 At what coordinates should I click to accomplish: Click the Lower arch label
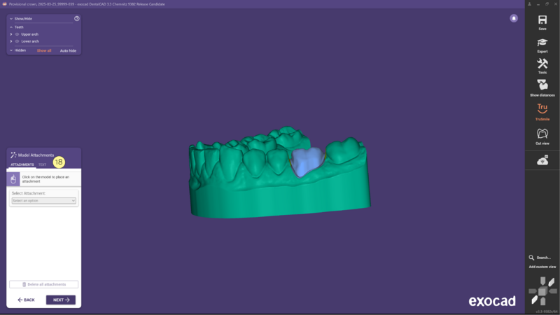point(30,41)
